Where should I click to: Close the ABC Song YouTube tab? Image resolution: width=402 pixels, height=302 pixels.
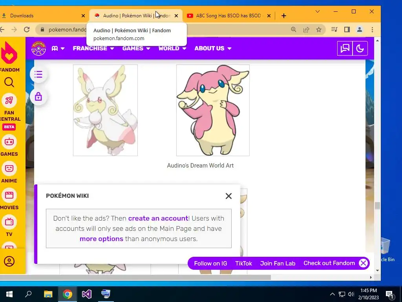[x=269, y=16]
